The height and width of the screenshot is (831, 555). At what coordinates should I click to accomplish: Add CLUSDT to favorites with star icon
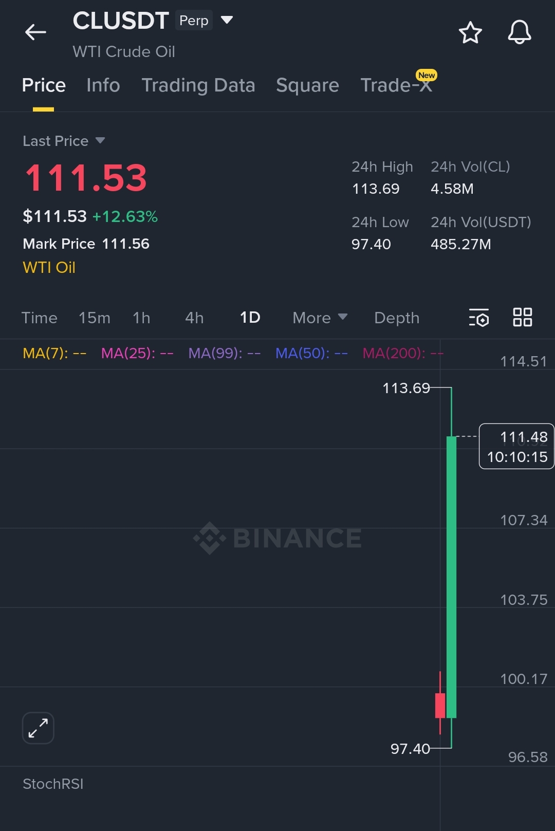click(x=470, y=33)
